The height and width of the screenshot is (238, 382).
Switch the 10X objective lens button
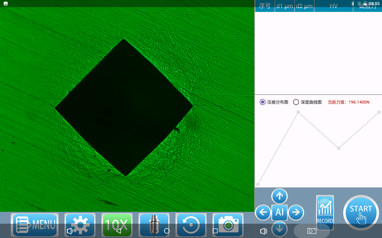pyautogui.click(x=116, y=225)
